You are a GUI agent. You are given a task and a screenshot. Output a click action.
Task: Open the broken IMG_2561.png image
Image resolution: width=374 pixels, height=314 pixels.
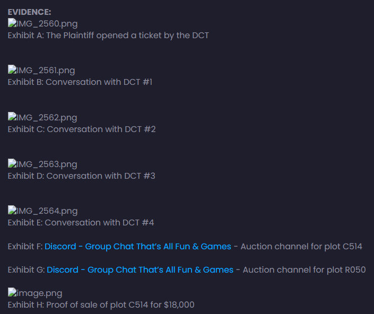pyautogui.click(x=41, y=71)
